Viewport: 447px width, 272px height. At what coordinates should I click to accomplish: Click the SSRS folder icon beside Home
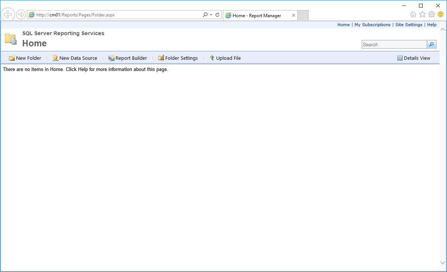10,38
